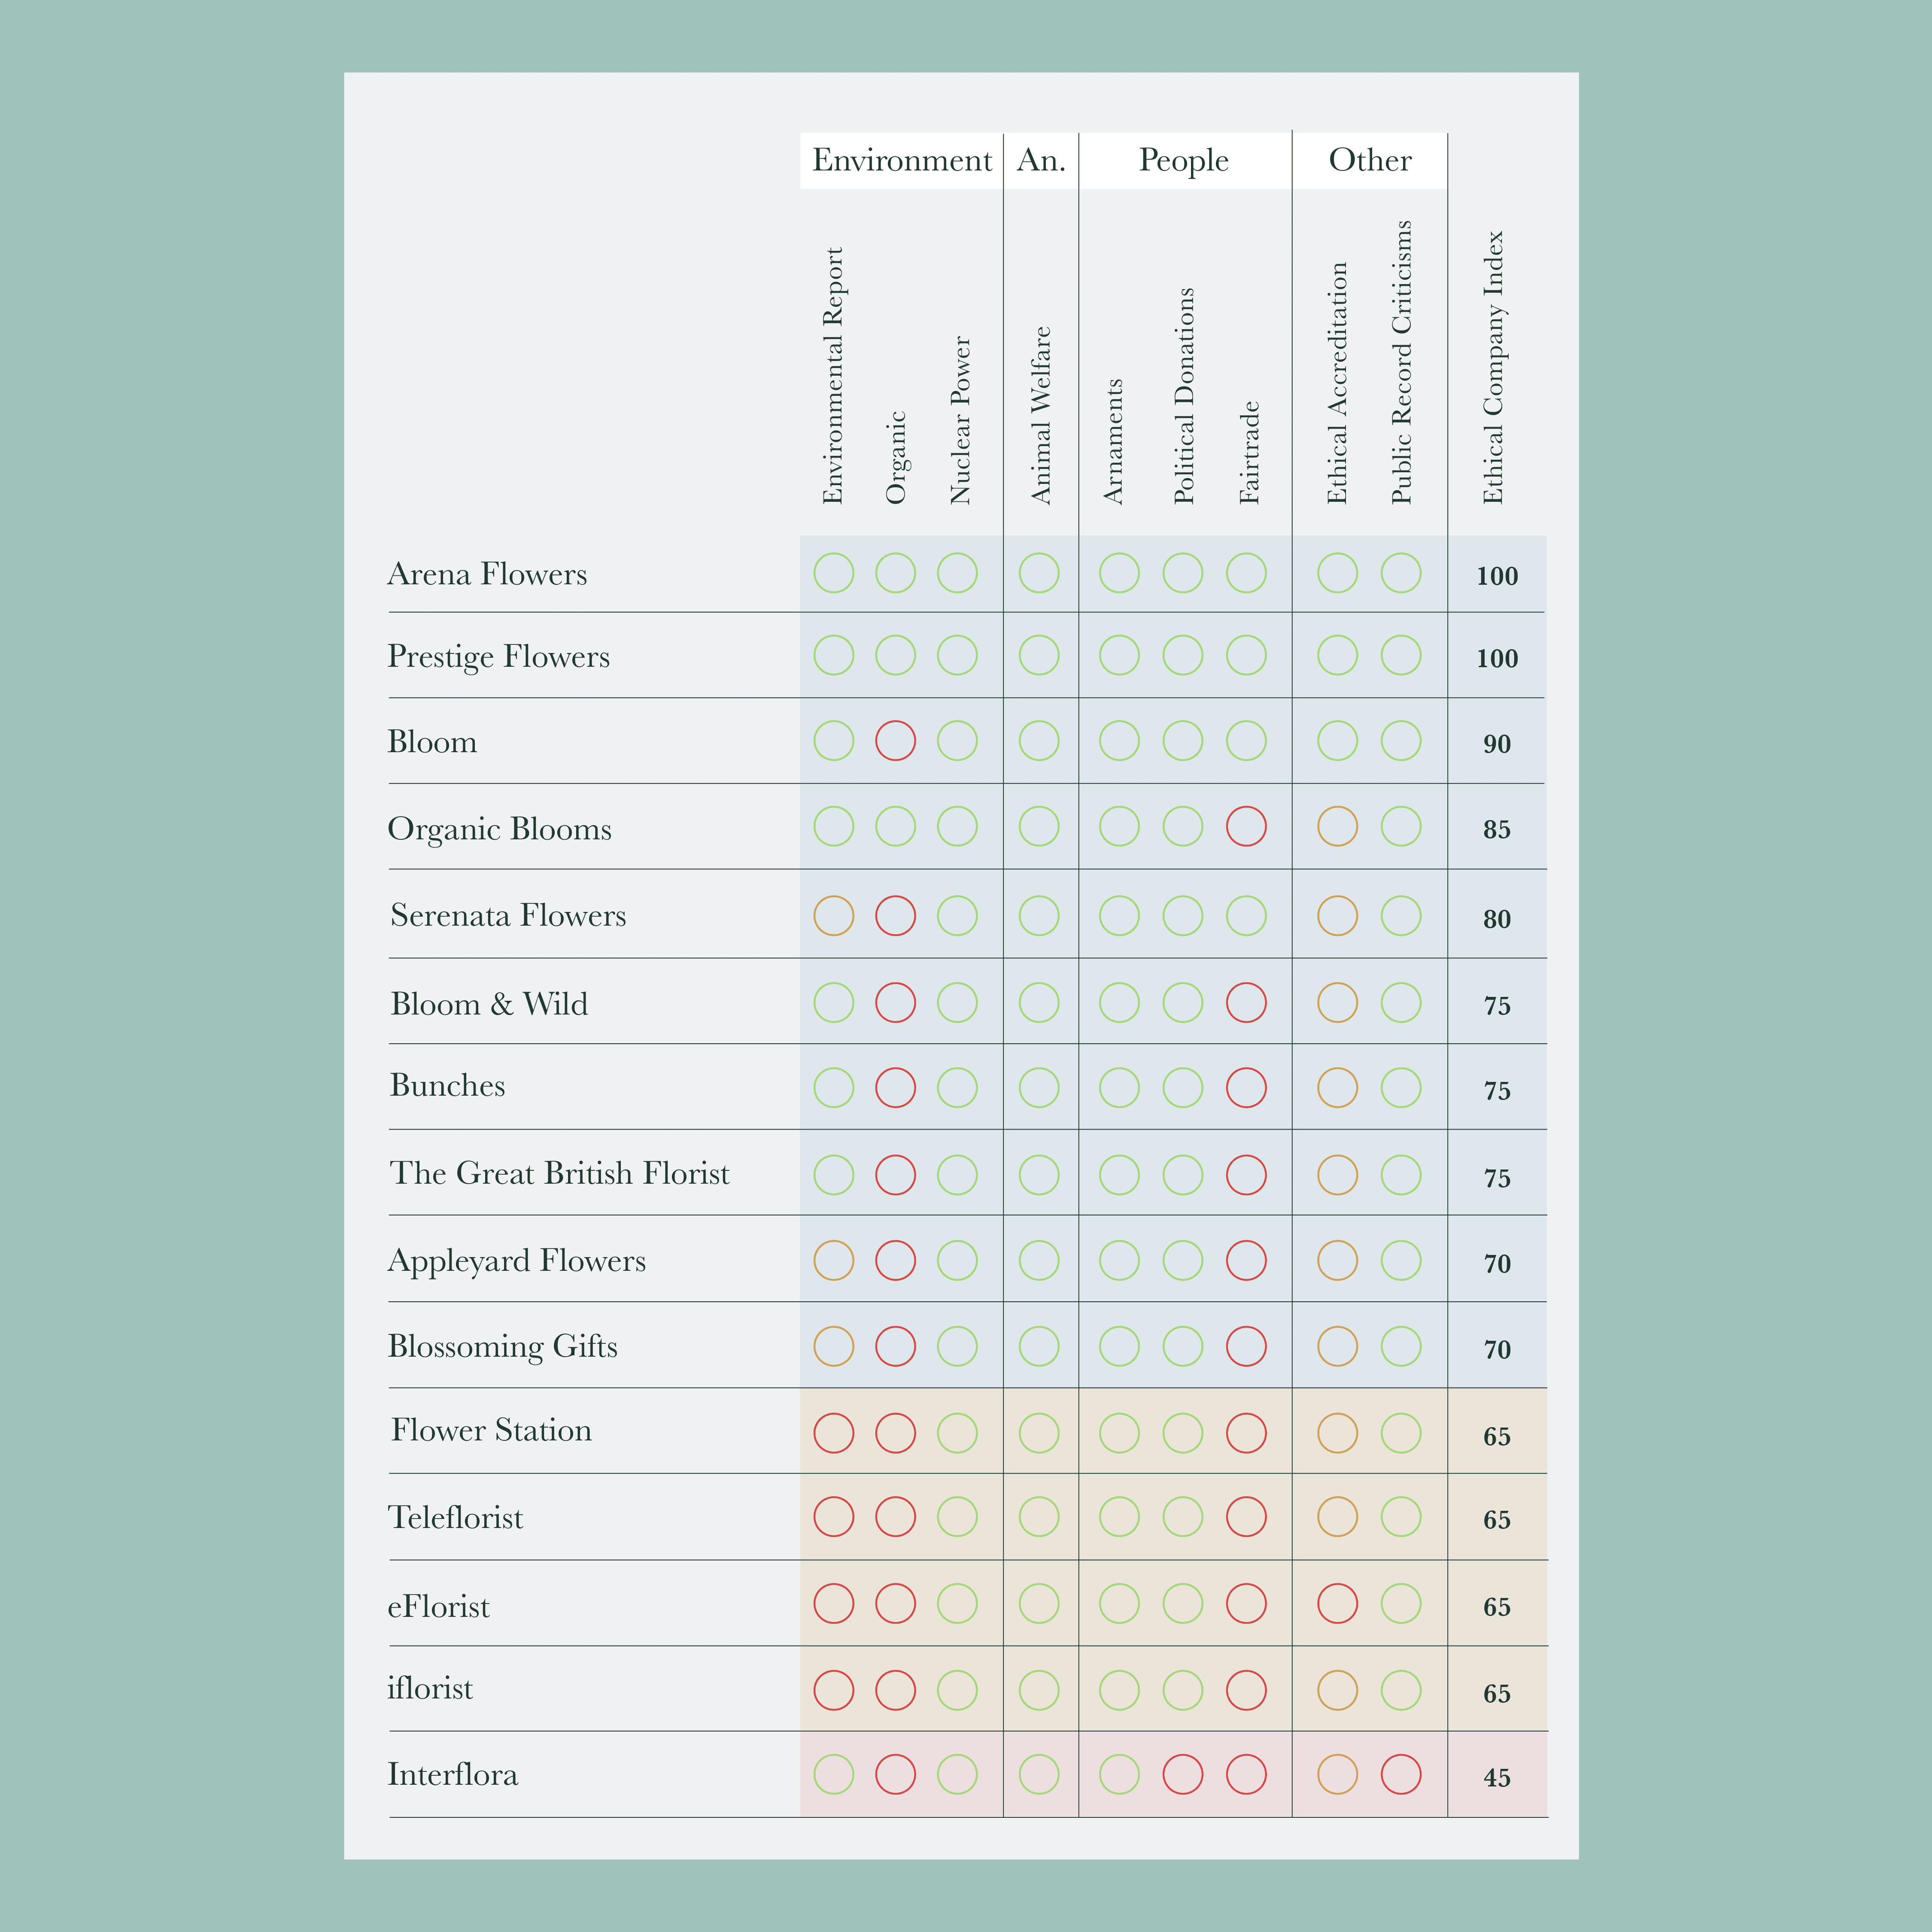Click the People category header
Image resolution: width=1932 pixels, height=1932 pixels.
point(1184,160)
